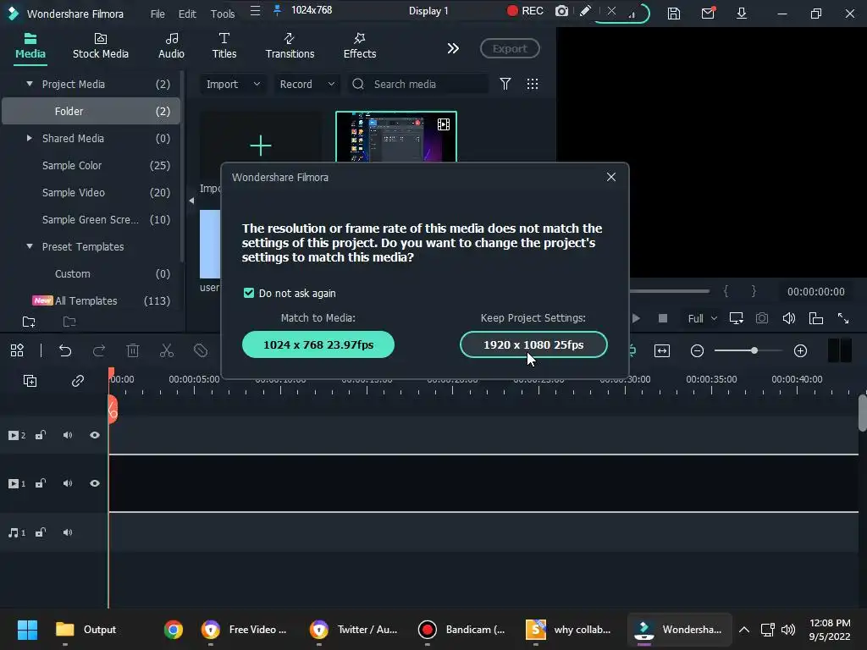Hide video track 1 with eye icon

(x=95, y=483)
